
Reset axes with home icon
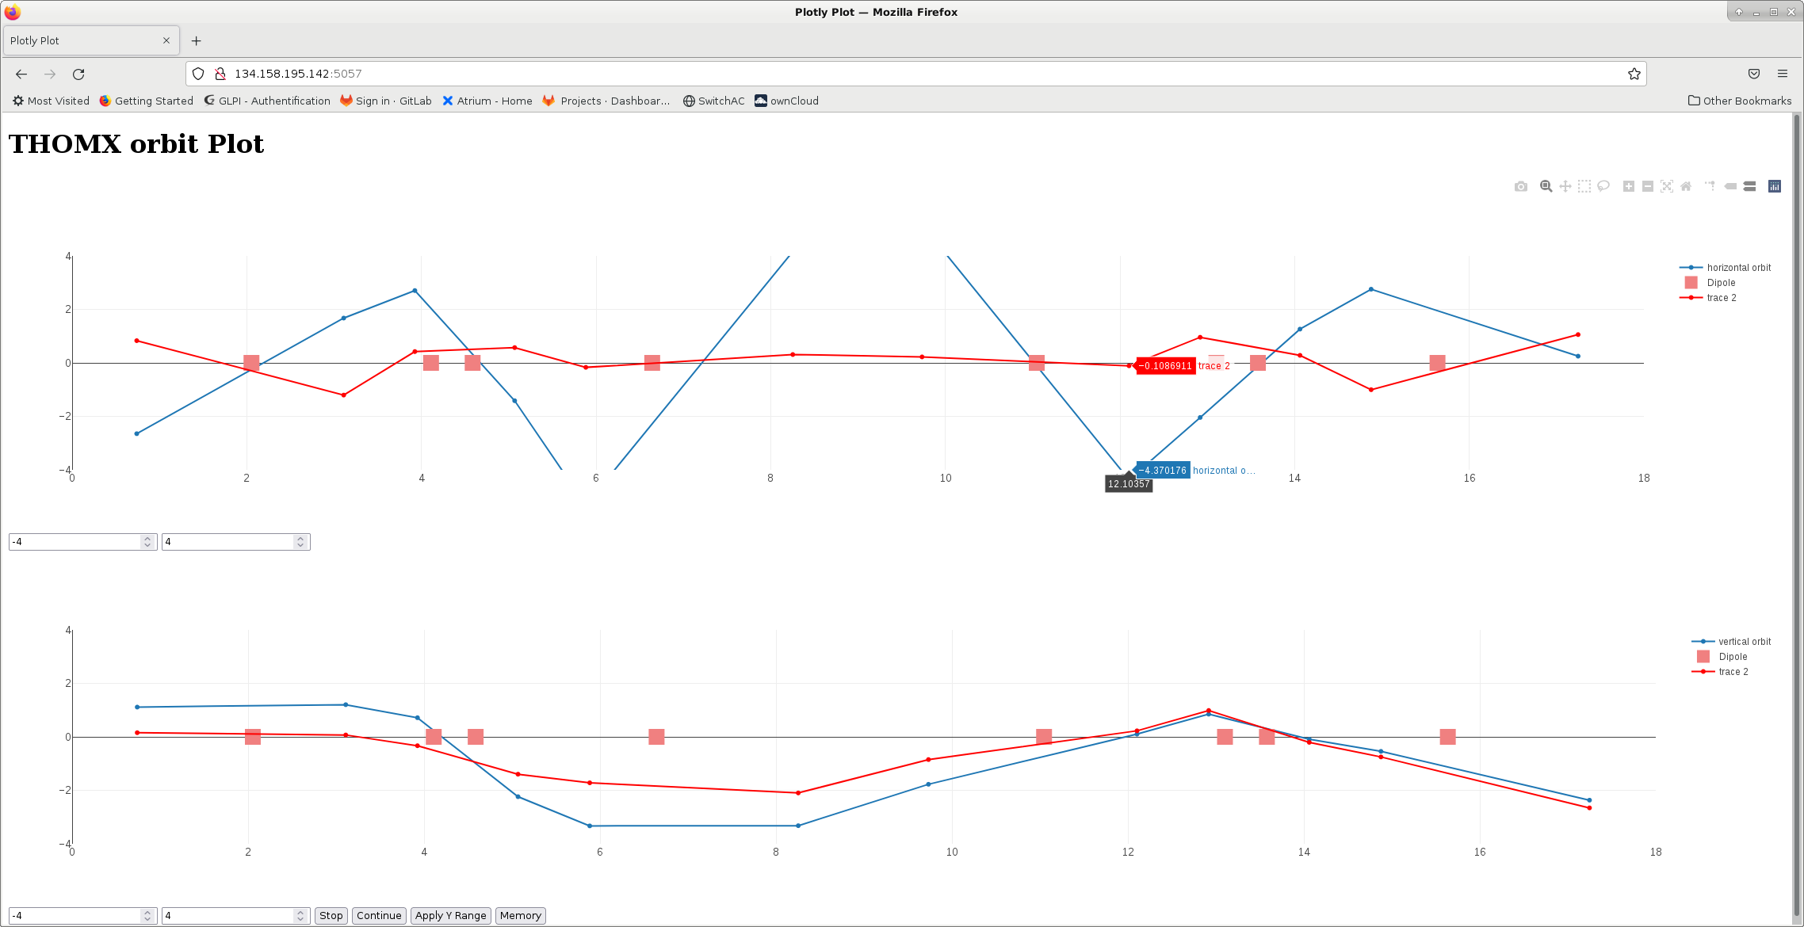[1686, 186]
